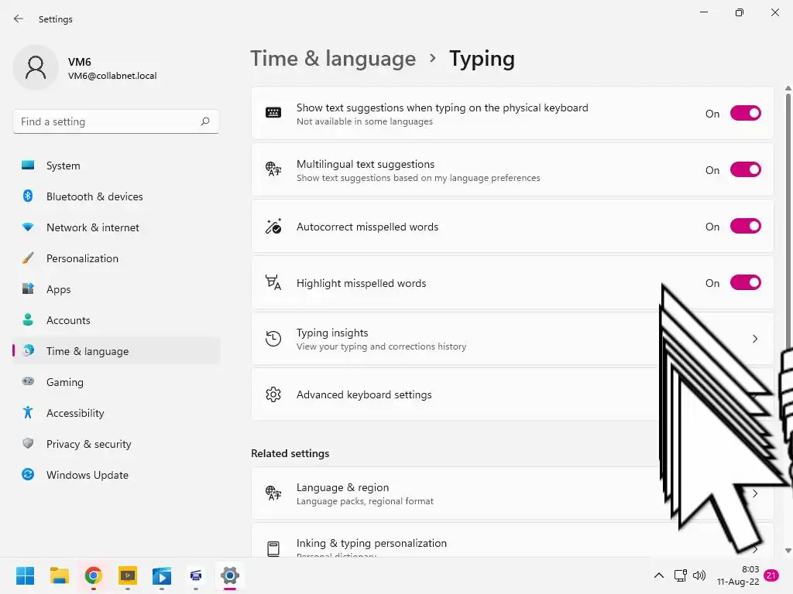This screenshot has height=594, width=793.
Task: Click the search magnifier in Find a setting
Action: (x=204, y=121)
